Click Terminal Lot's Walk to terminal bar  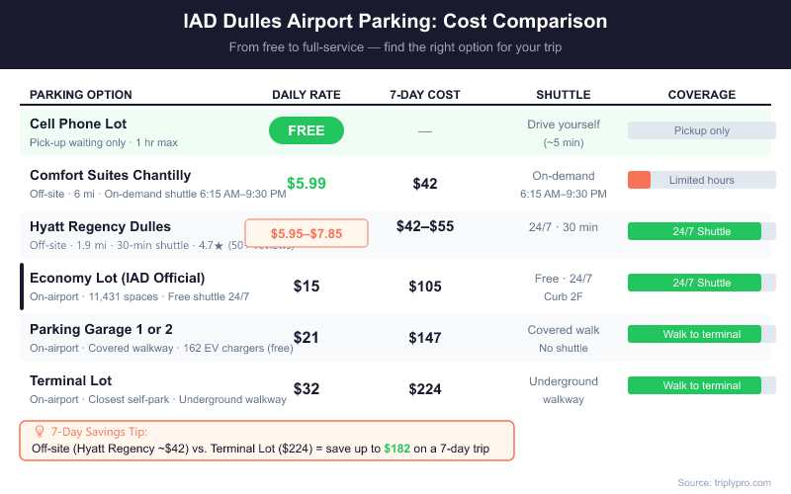click(x=695, y=385)
